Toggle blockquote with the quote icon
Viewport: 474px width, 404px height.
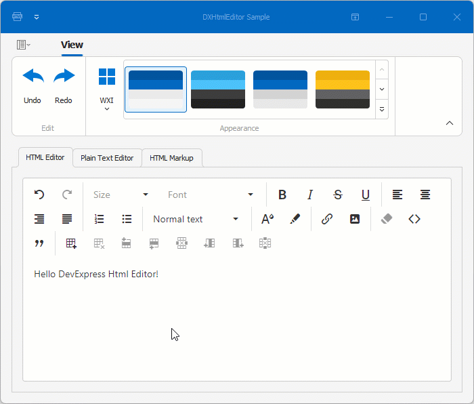39,243
